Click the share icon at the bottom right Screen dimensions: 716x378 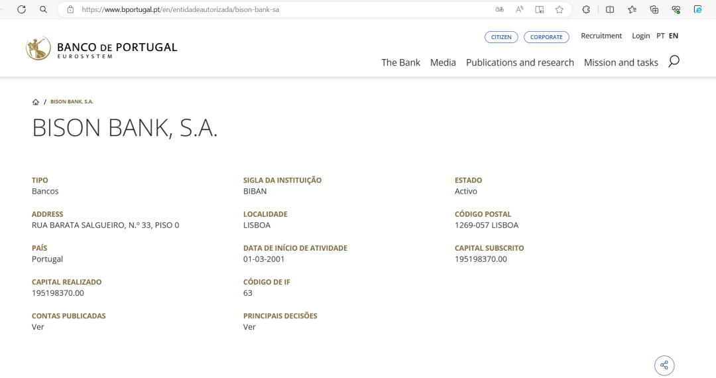coord(664,365)
